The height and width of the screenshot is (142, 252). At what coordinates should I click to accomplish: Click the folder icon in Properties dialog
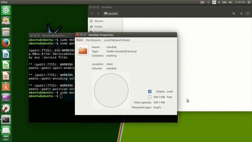(83, 50)
